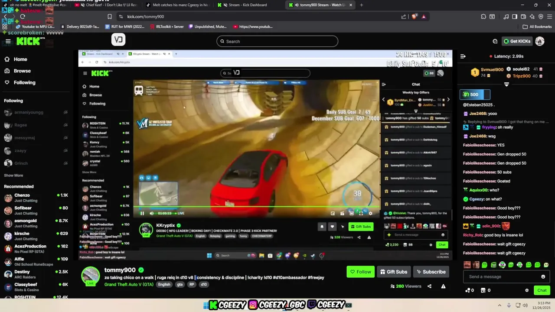Go to Home in the sidebar
555x312 pixels.
pos(20,59)
